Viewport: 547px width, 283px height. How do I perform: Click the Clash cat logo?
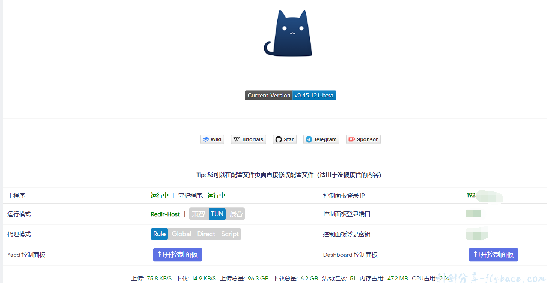288,34
